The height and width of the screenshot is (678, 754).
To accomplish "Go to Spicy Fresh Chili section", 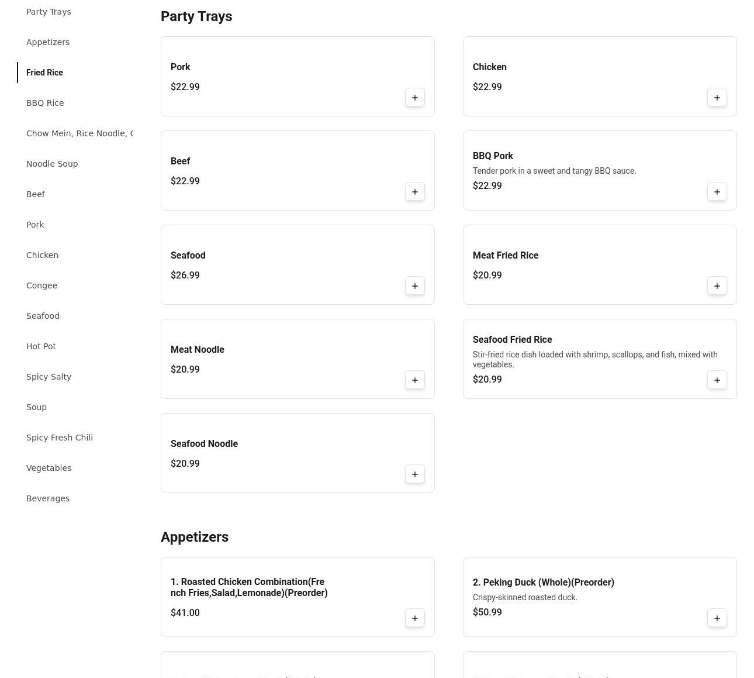I will pyautogui.click(x=60, y=438).
